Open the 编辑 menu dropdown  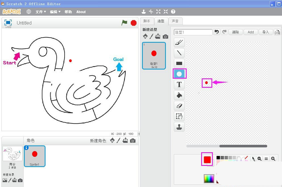point(55,12)
